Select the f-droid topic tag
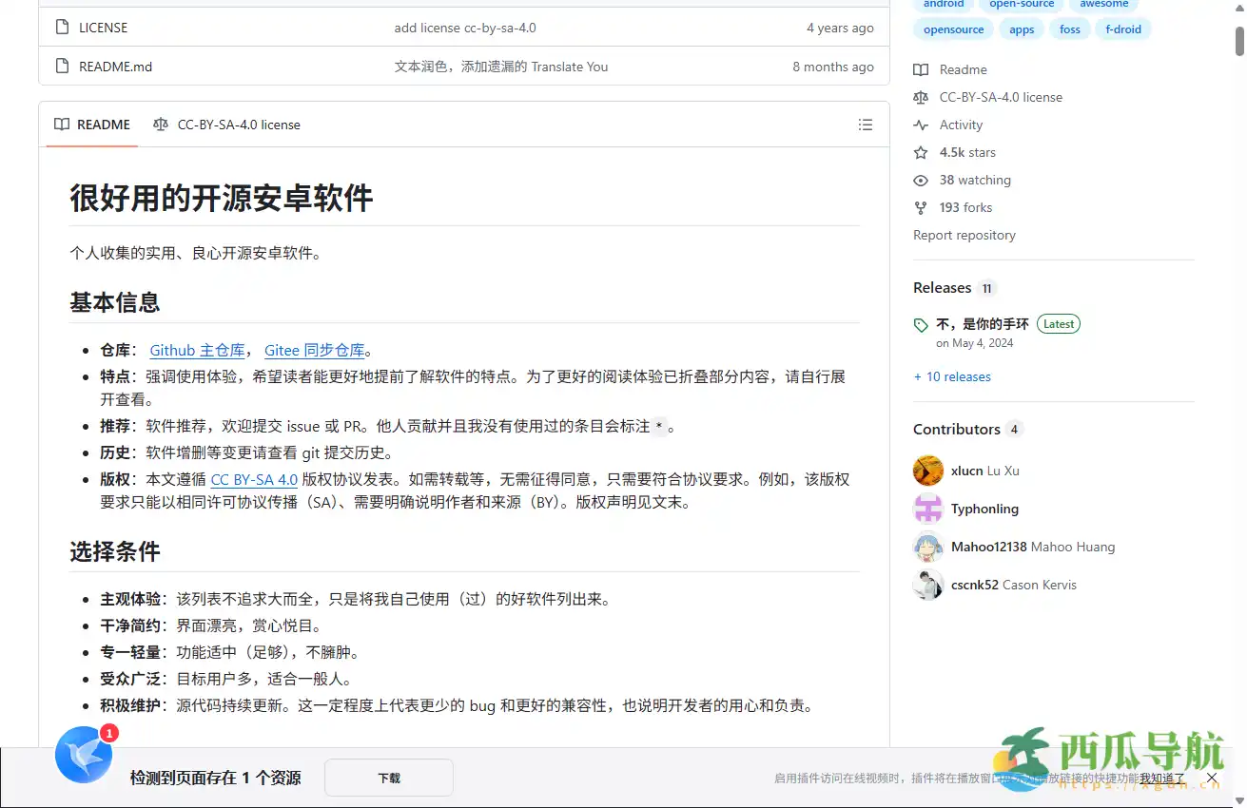The image size is (1247, 808). click(1123, 29)
